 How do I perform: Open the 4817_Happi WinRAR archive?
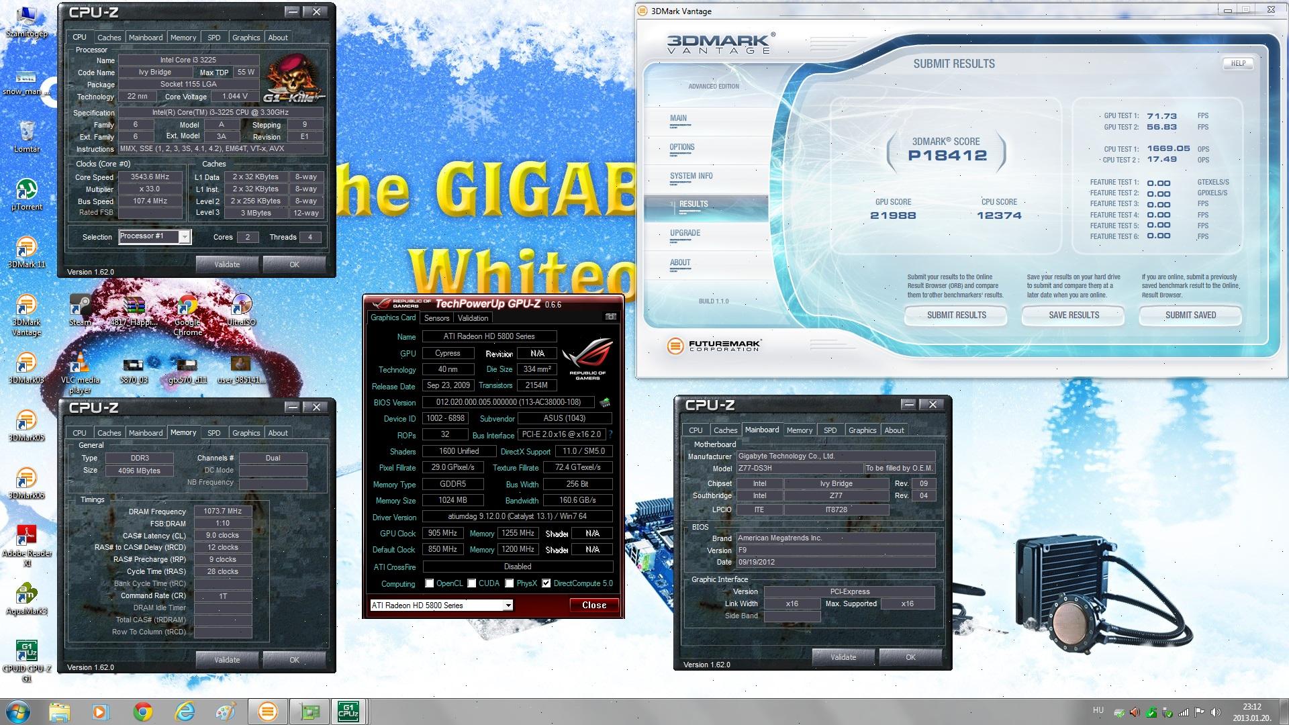tap(134, 310)
